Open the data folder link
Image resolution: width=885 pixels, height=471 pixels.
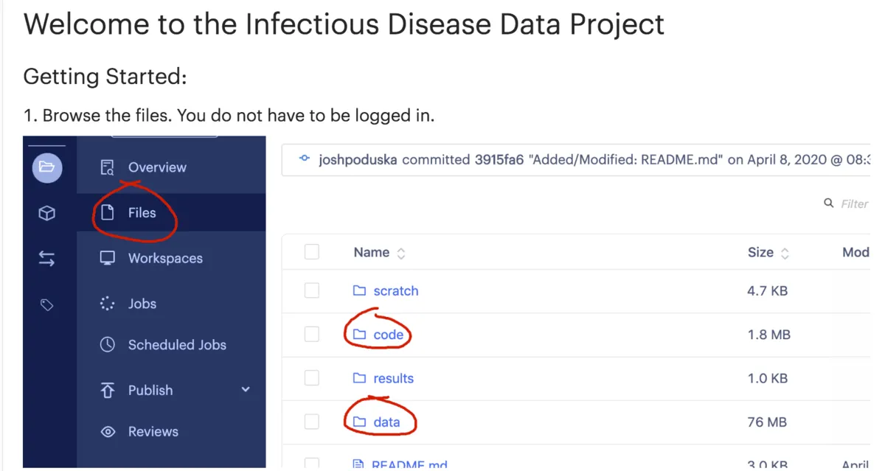(x=386, y=422)
